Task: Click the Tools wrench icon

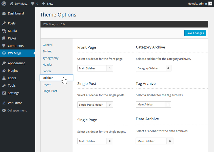Action: point(4,86)
